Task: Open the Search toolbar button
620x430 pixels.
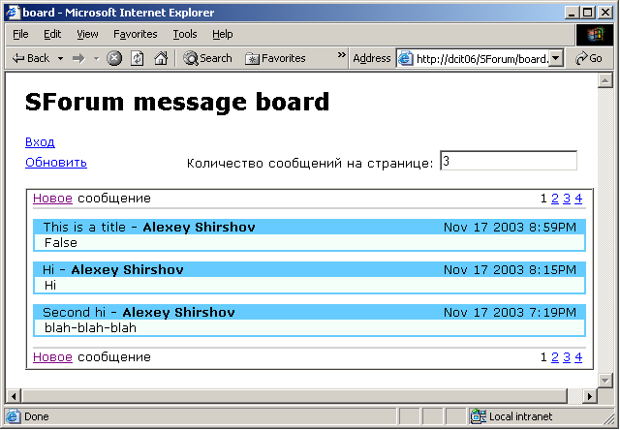Action: 207,58
